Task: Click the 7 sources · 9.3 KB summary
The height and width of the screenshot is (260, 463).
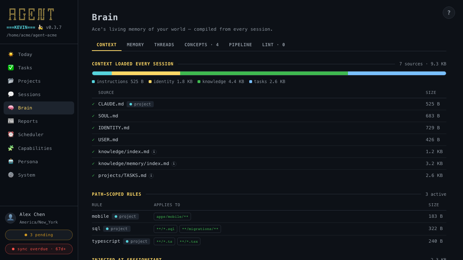Action: (x=422, y=64)
